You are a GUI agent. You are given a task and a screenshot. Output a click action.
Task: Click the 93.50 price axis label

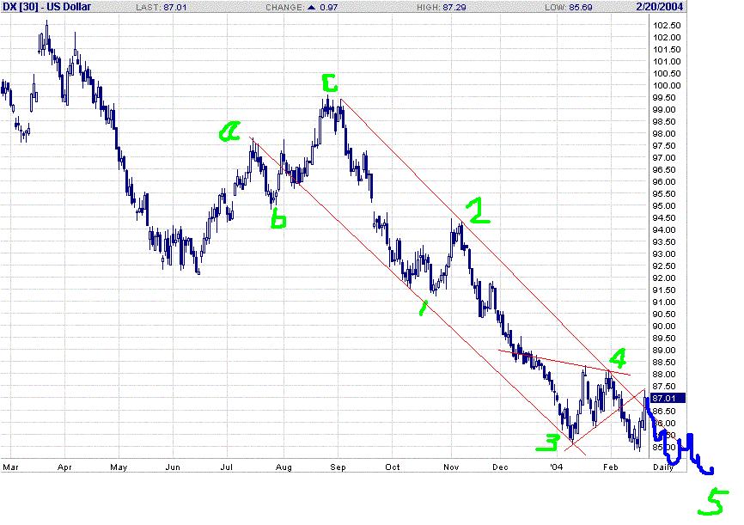pos(664,241)
